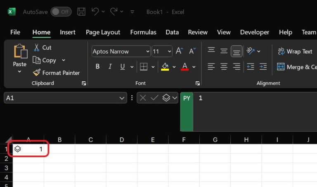Open the View tab
The height and width of the screenshot is (187, 317).
[224, 32]
